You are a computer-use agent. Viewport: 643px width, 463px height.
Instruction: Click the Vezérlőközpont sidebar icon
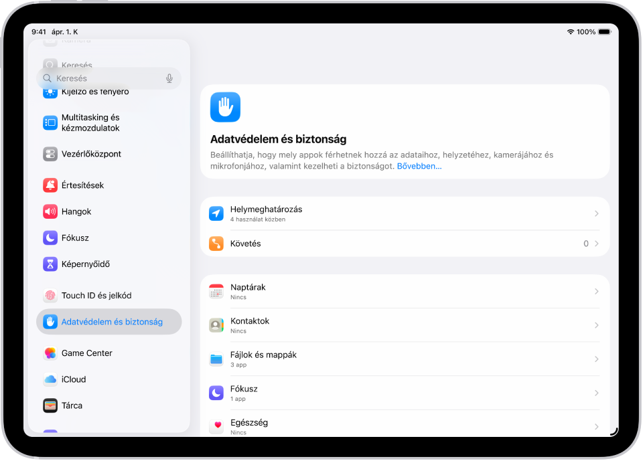(50, 154)
